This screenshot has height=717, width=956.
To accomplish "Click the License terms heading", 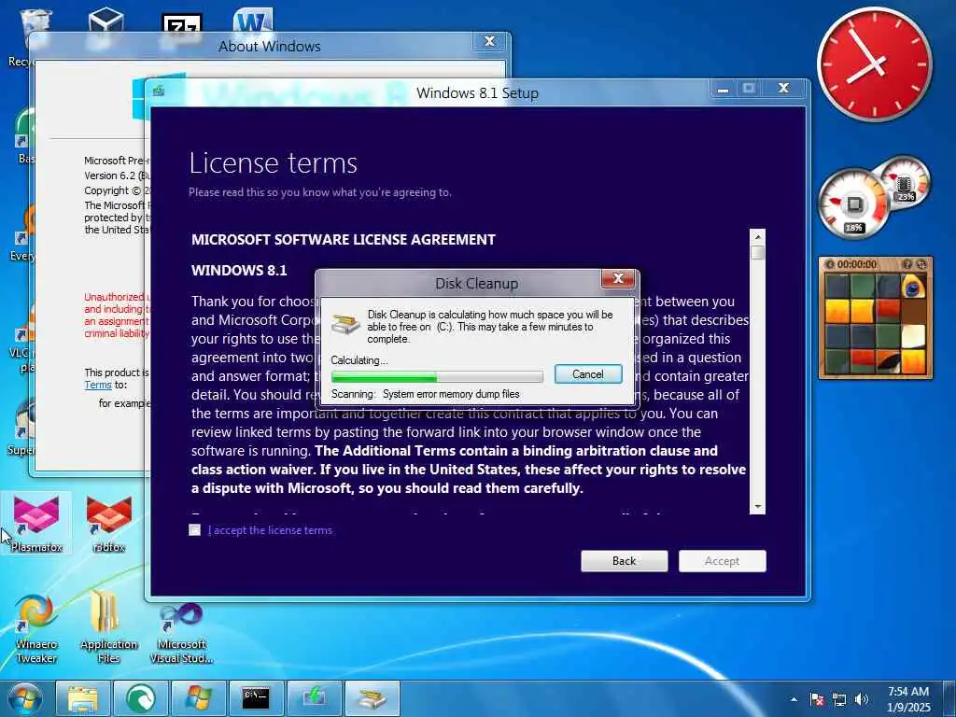I will (274, 163).
